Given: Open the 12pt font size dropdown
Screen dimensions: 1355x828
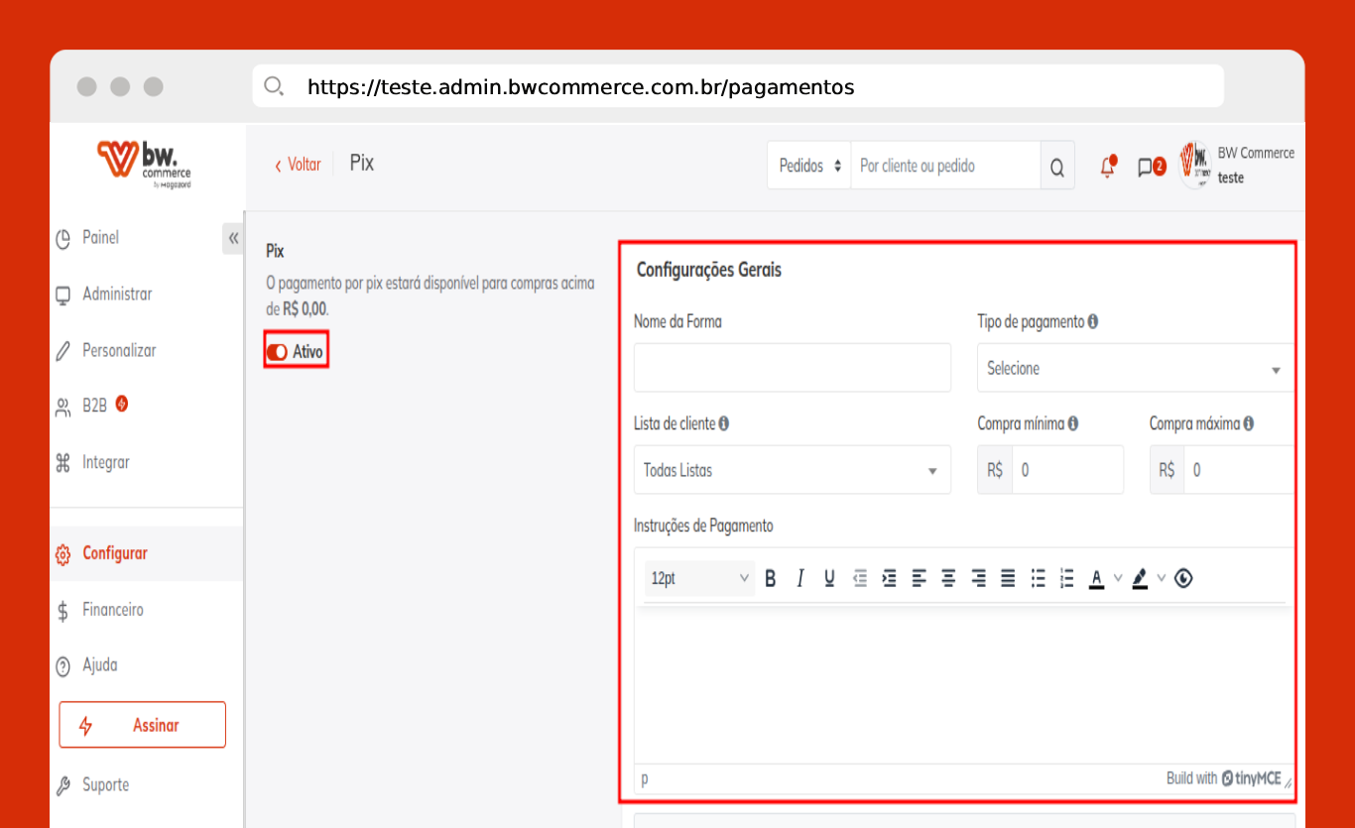Looking at the screenshot, I should pyautogui.click(x=699, y=578).
